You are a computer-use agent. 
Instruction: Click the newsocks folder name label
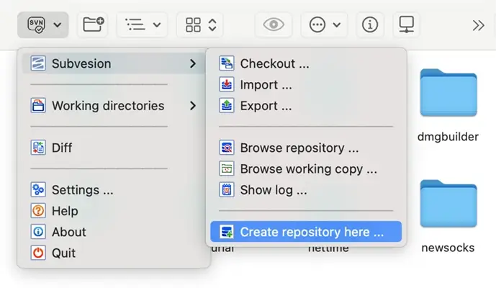point(448,248)
